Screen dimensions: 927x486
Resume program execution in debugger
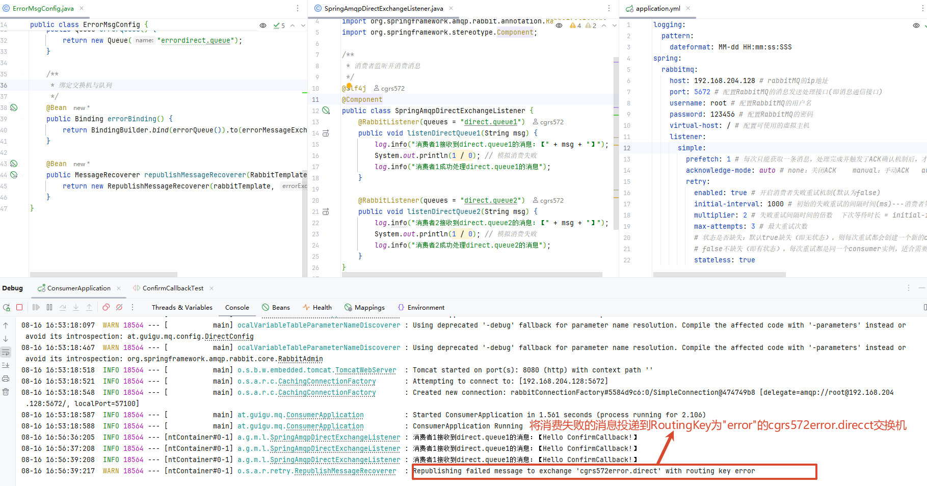36,307
